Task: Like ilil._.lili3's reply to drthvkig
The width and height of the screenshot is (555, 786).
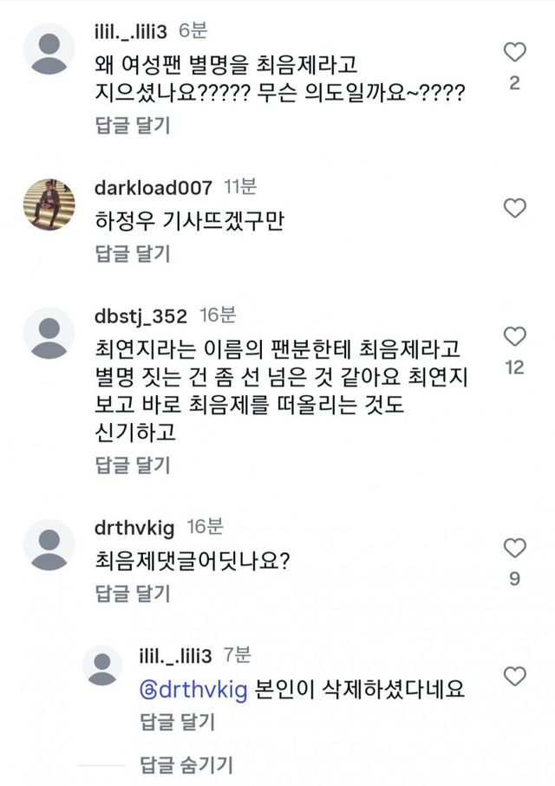Action: pyautogui.click(x=515, y=676)
